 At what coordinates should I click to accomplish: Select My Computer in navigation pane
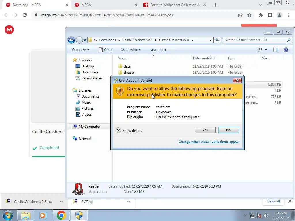(x=89, y=127)
